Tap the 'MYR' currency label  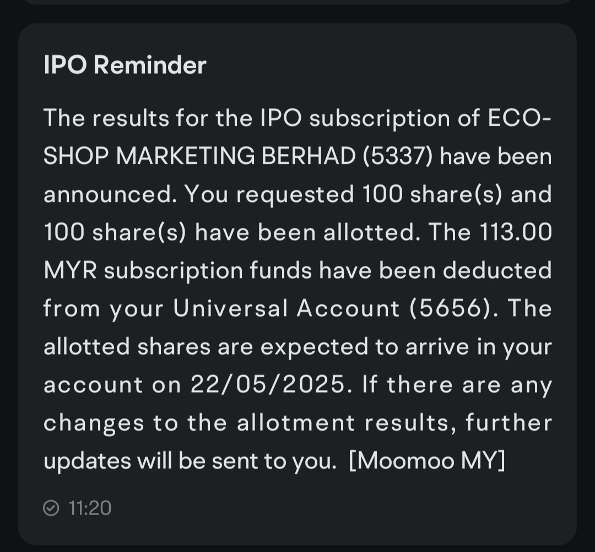(x=70, y=270)
